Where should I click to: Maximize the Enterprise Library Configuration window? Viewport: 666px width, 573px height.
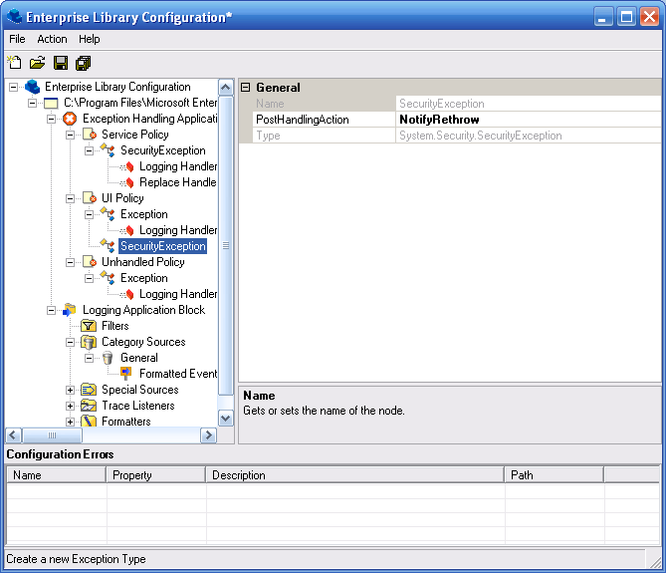tap(626, 17)
